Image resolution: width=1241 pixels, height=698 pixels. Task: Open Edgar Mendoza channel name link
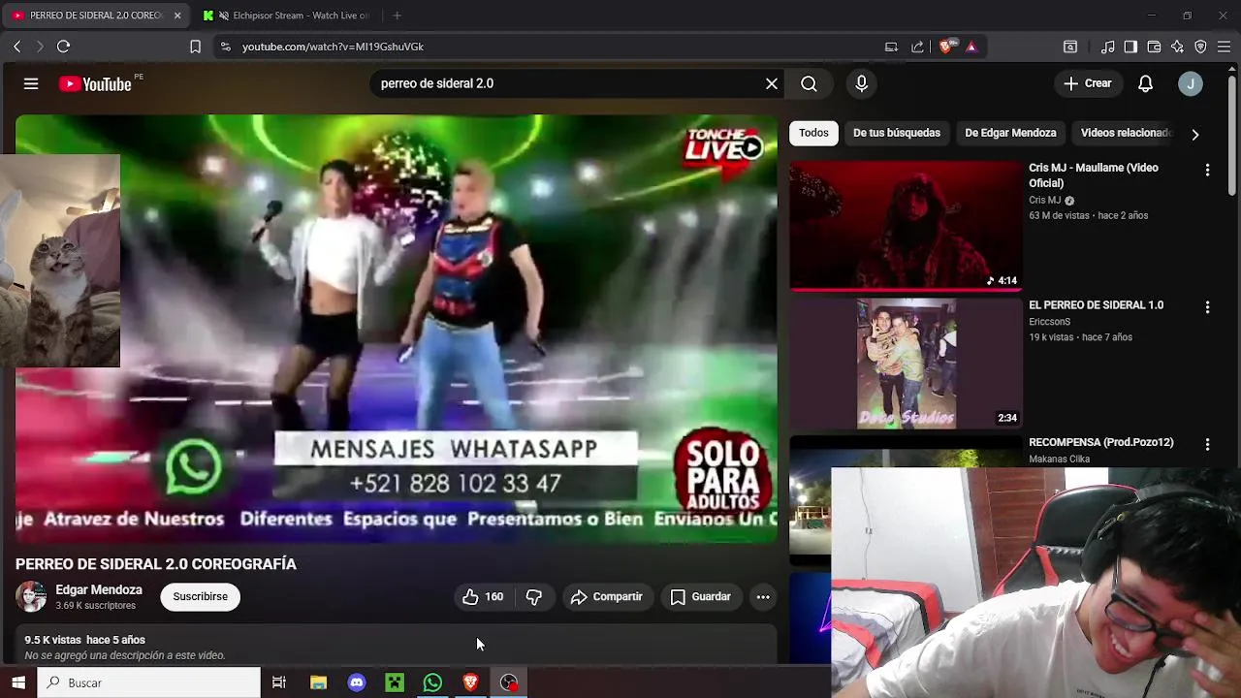(99, 589)
